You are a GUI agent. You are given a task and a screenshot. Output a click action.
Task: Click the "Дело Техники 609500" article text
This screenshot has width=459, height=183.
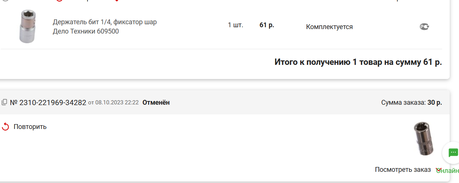[86, 31]
